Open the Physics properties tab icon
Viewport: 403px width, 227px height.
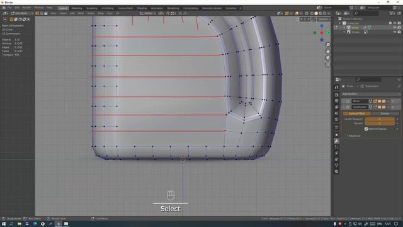pos(336,153)
